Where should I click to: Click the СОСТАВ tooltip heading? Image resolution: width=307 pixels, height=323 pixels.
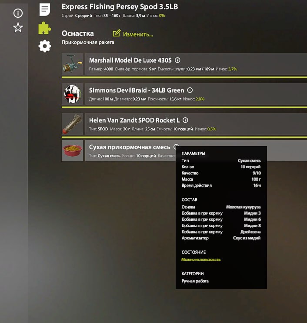point(189,200)
